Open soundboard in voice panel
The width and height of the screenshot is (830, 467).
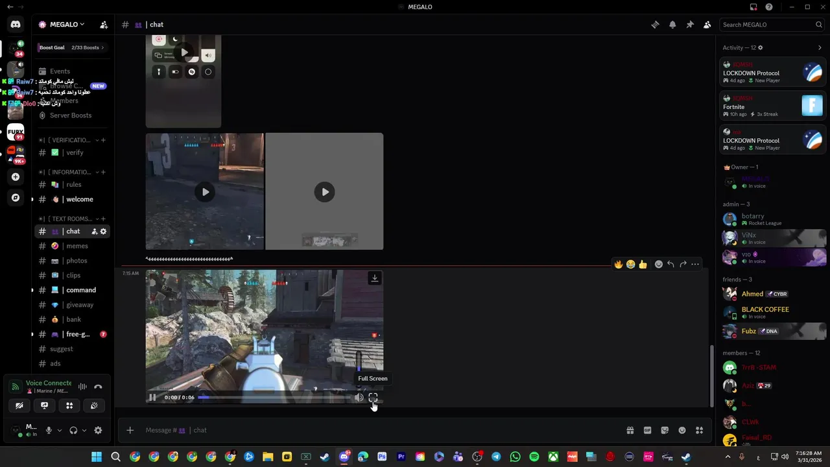[94, 405]
